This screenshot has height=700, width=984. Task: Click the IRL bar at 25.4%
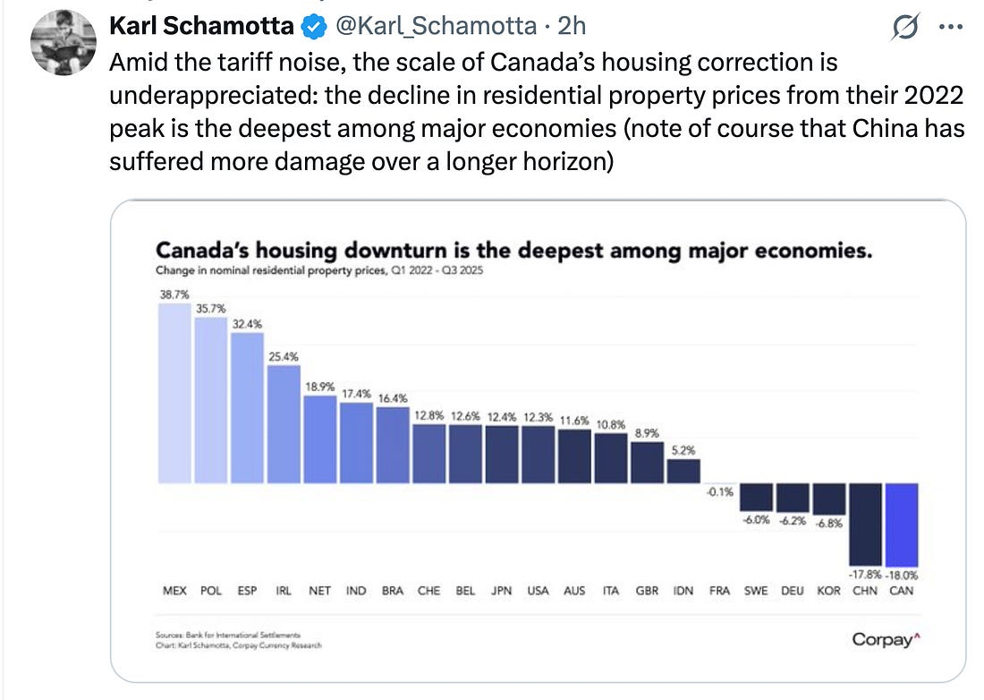click(x=283, y=423)
